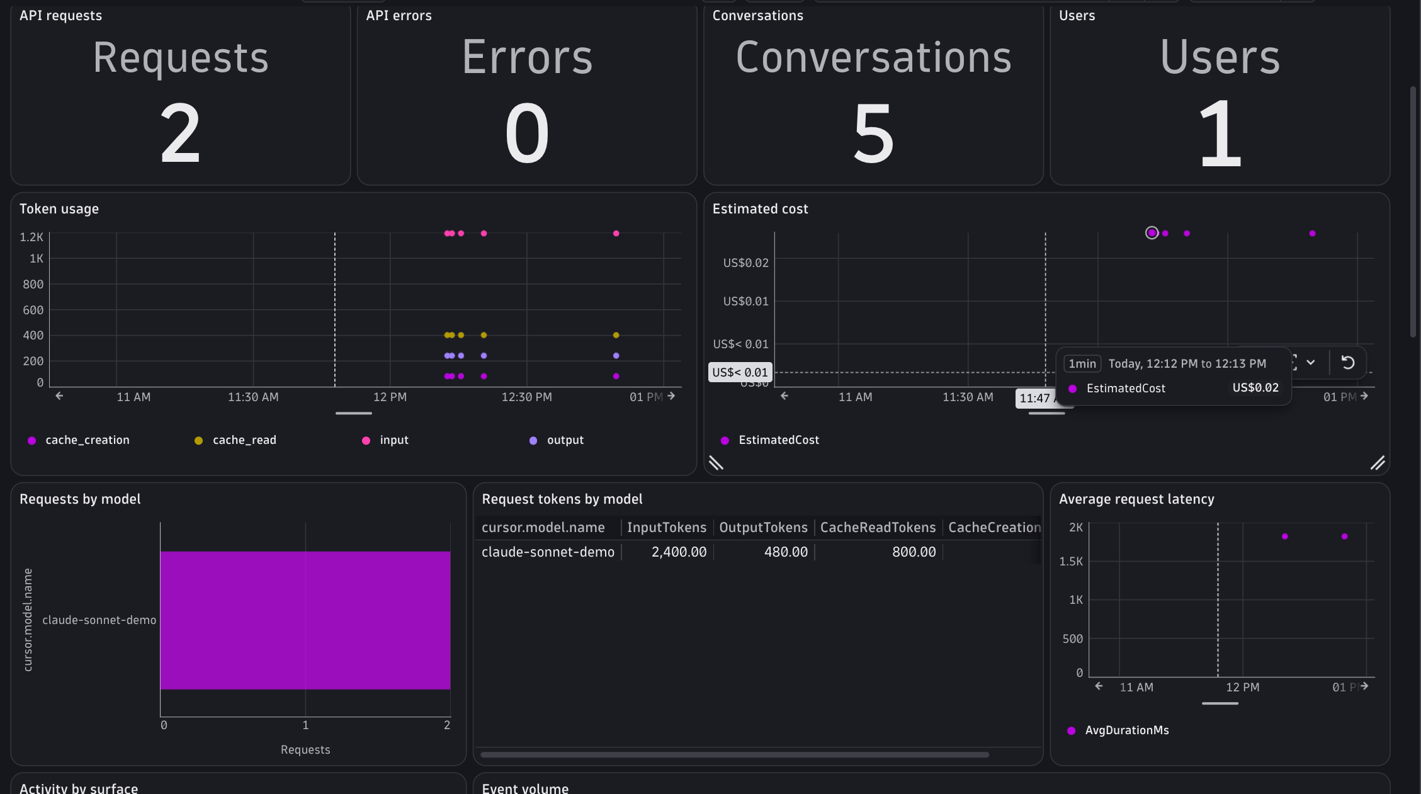Click time range slider under Average request latency

(x=1220, y=703)
